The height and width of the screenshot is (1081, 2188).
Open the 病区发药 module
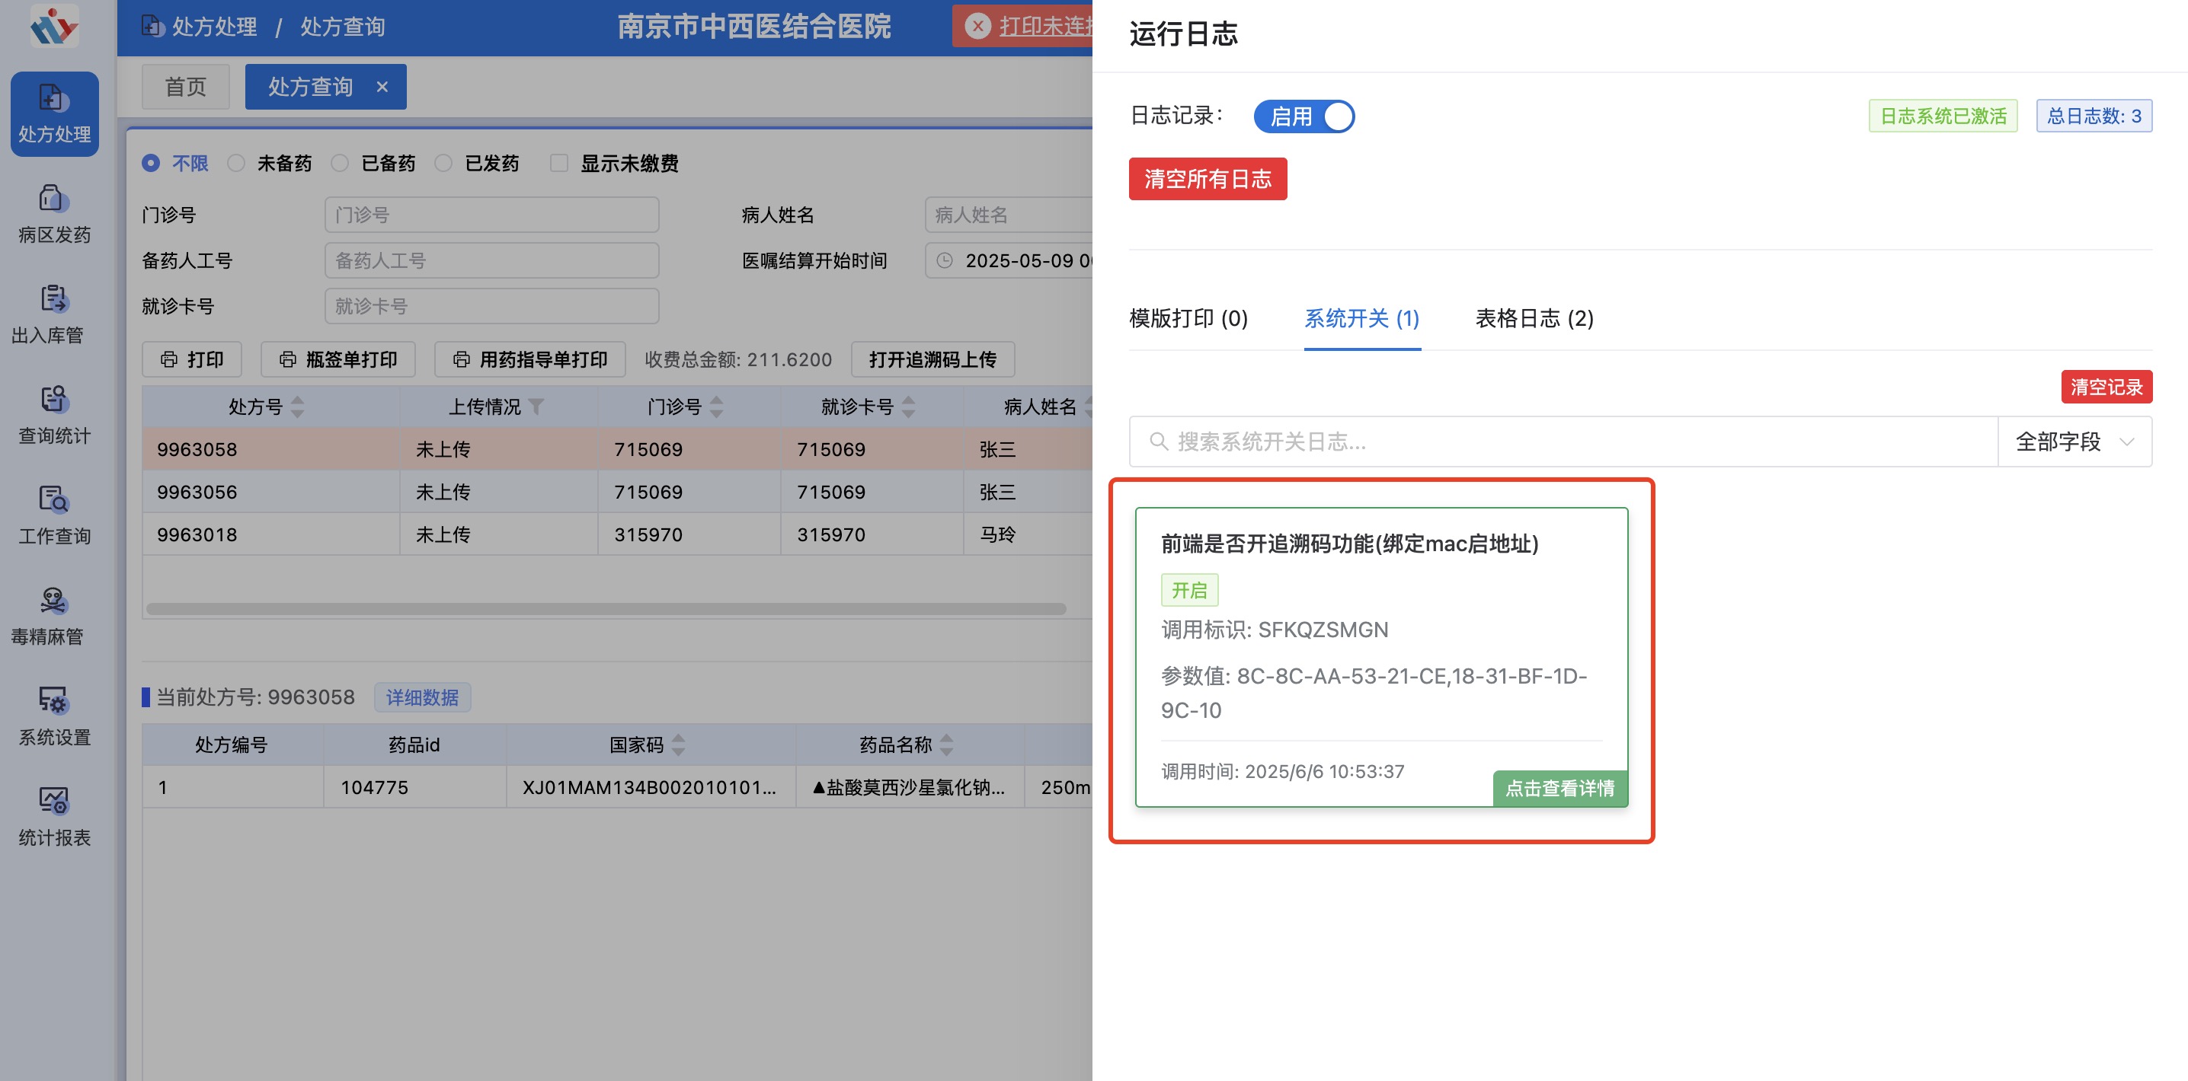tap(53, 215)
